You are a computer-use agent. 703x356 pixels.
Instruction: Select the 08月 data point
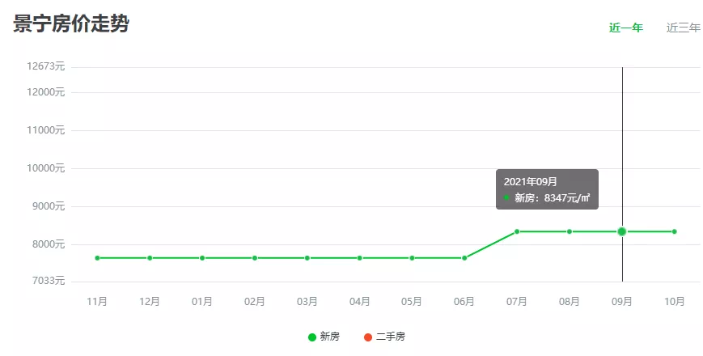pos(570,231)
